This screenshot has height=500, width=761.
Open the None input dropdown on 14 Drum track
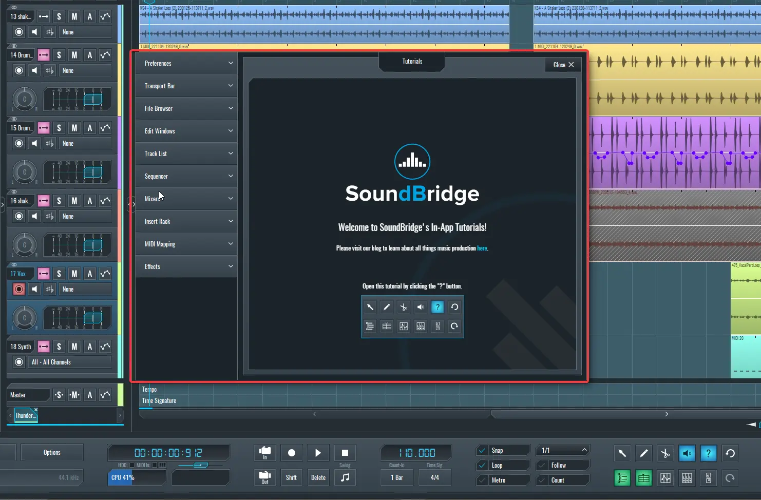pyautogui.click(x=85, y=70)
